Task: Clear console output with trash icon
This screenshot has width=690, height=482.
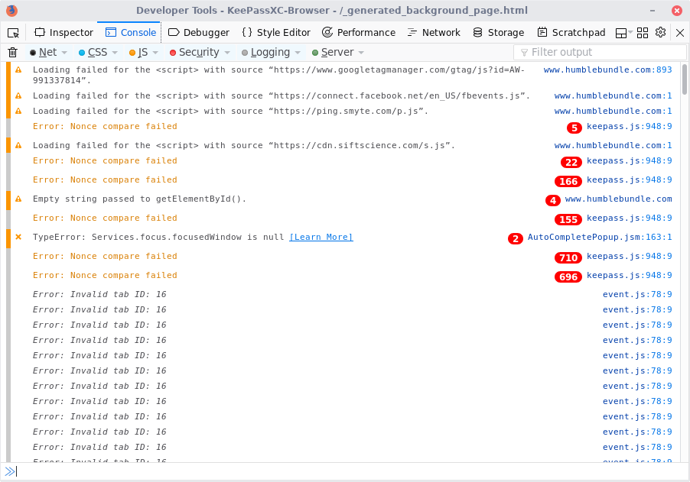Action: tap(13, 52)
